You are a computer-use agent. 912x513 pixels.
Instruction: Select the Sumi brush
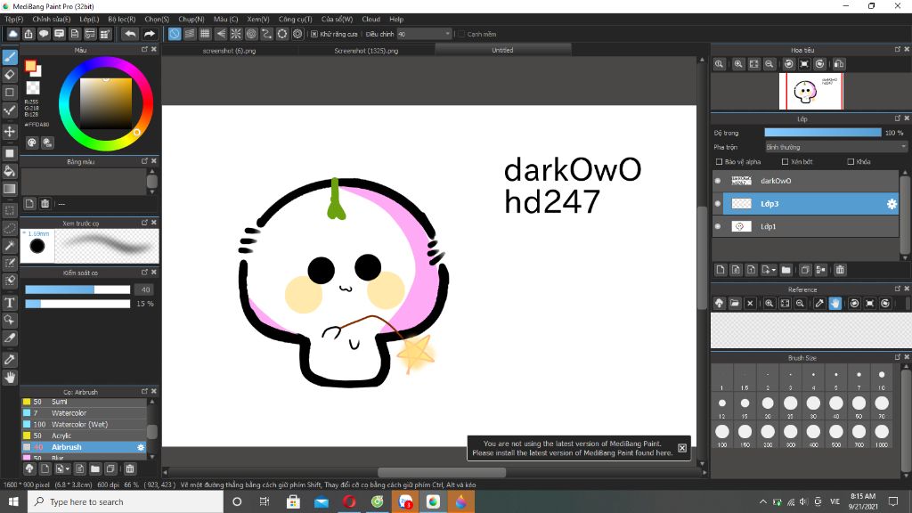(84, 402)
